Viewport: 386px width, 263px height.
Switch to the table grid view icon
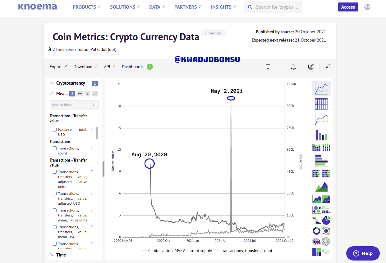tap(321, 104)
